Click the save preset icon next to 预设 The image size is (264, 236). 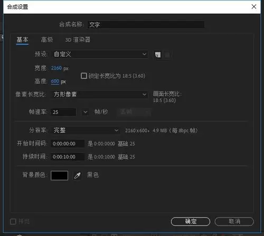click(x=158, y=55)
